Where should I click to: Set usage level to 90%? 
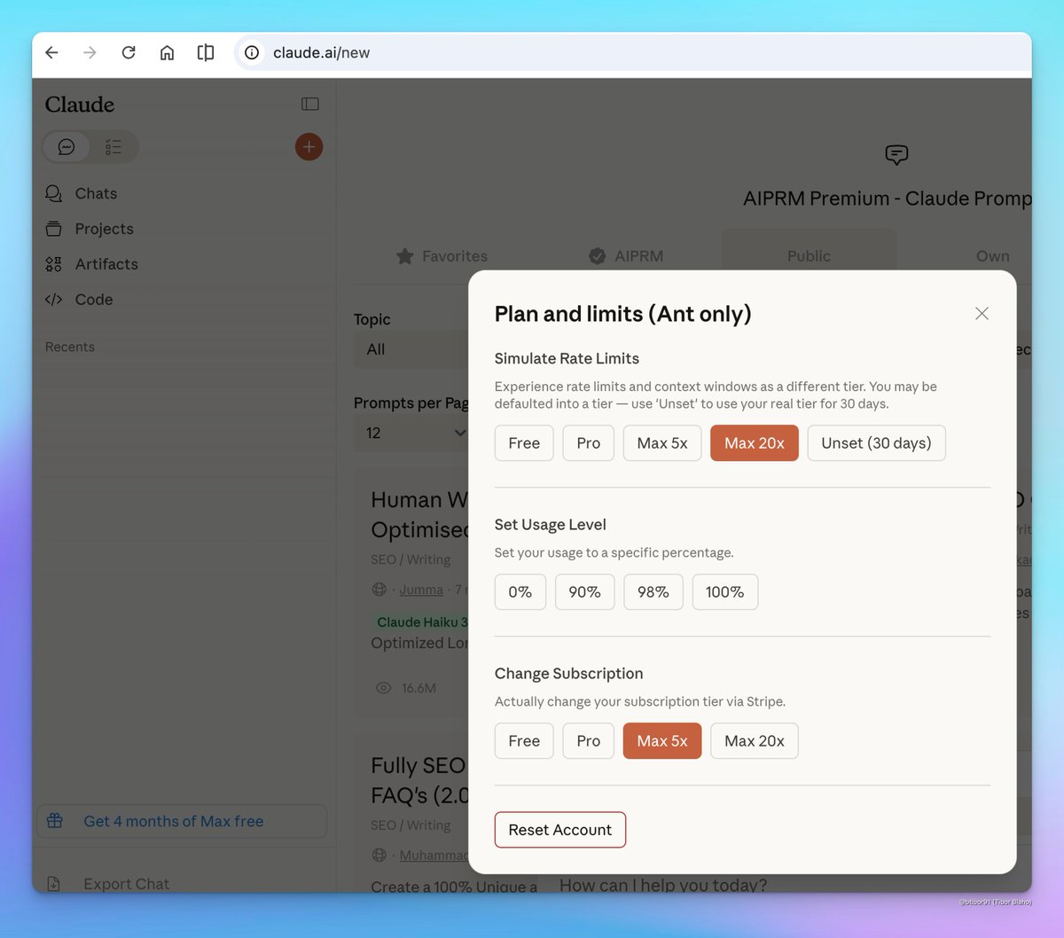tap(585, 592)
